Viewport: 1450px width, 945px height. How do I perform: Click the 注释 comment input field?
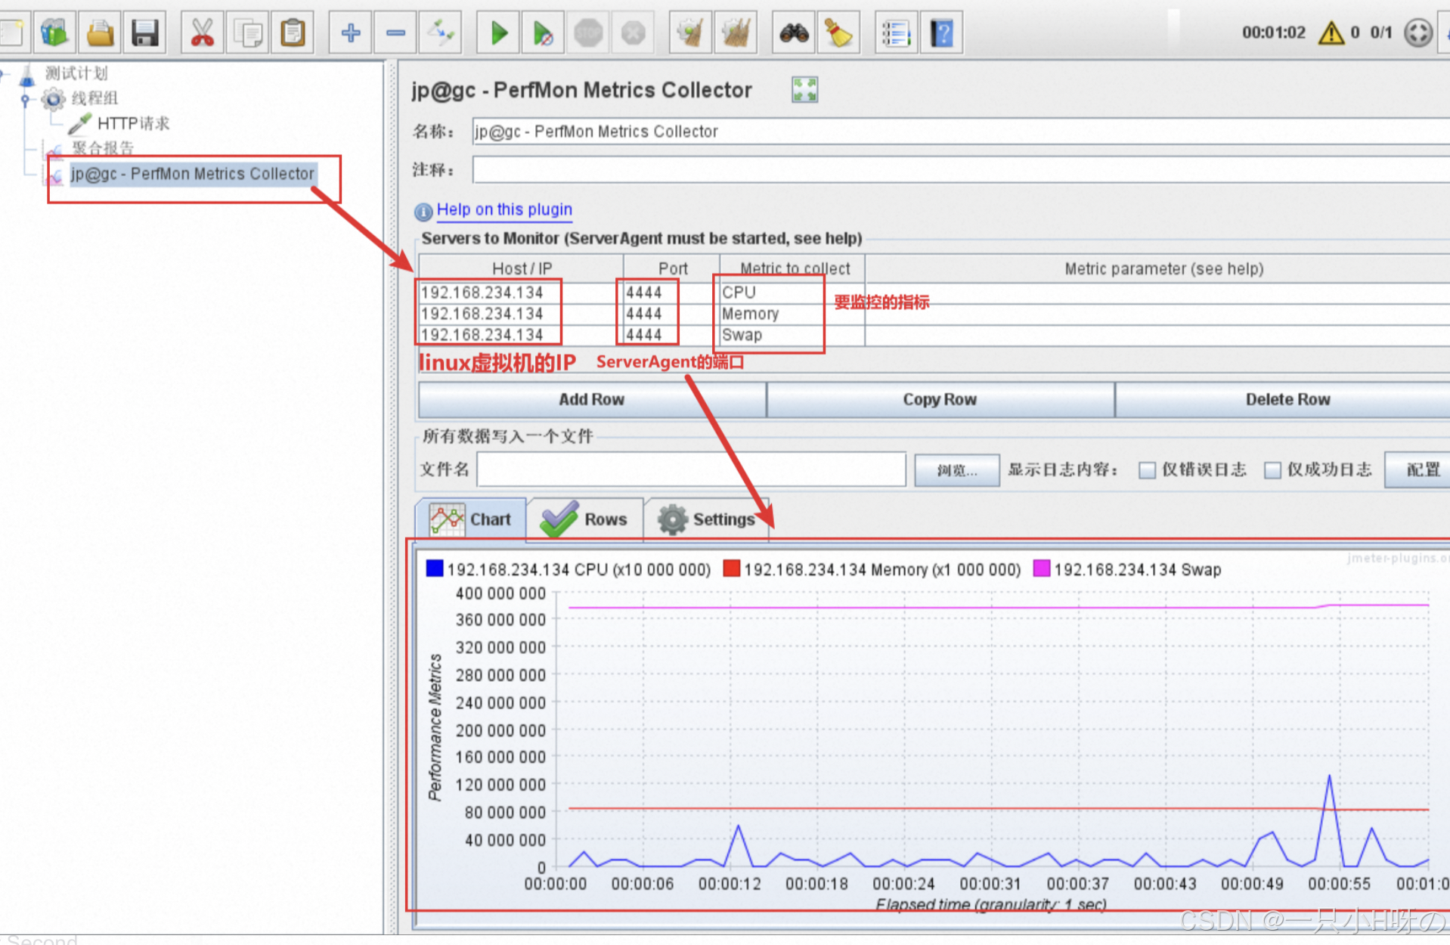click(960, 169)
